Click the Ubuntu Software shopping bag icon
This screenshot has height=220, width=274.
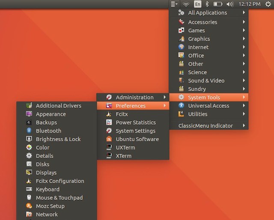point(109,139)
